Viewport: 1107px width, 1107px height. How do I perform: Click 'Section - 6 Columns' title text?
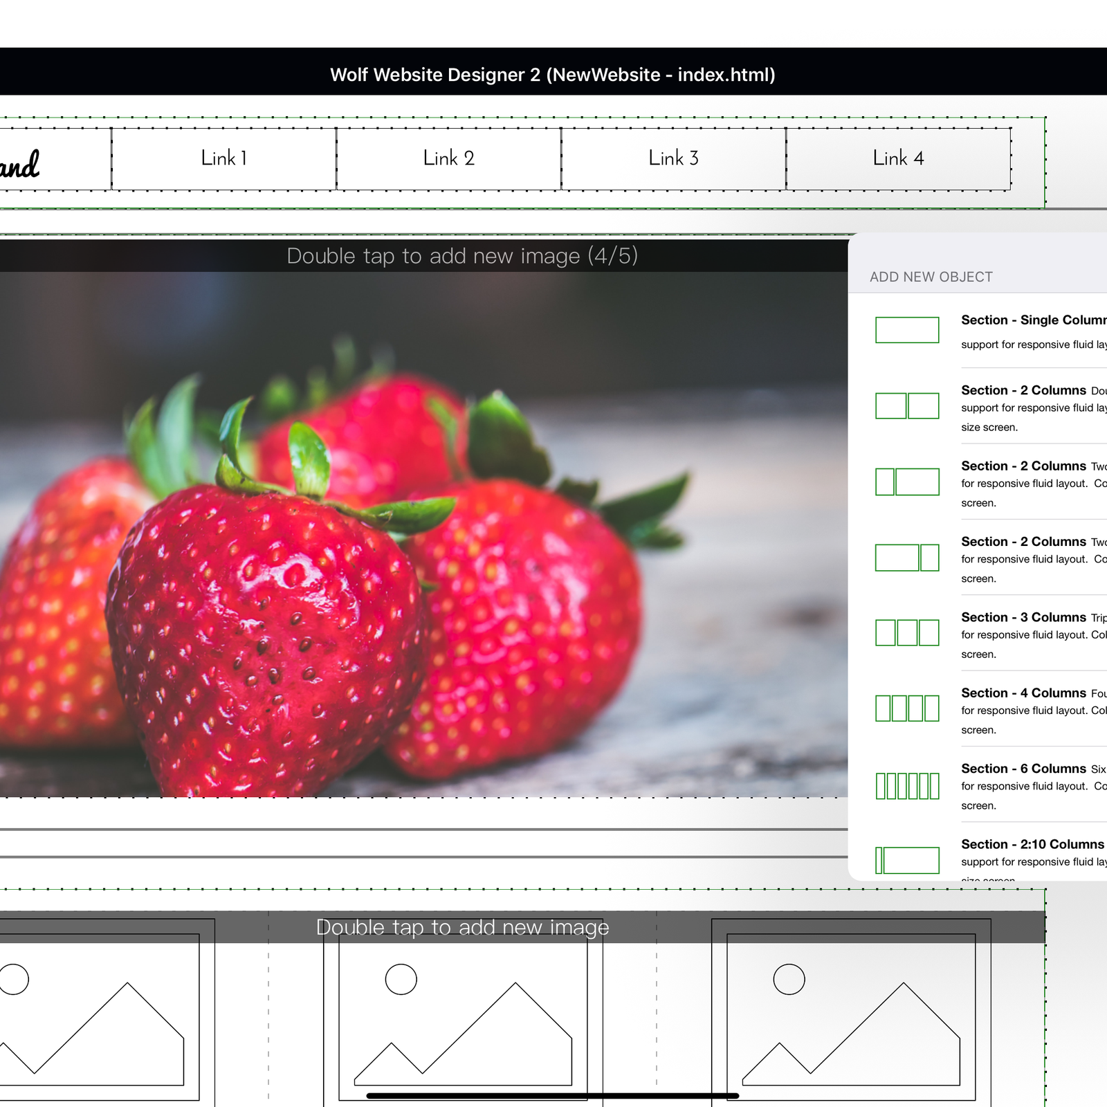click(1023, 769)
